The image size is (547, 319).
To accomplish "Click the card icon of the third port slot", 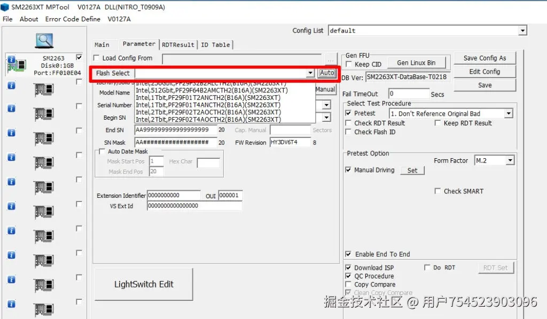I will pyautogui.click(x=44, y=114).
